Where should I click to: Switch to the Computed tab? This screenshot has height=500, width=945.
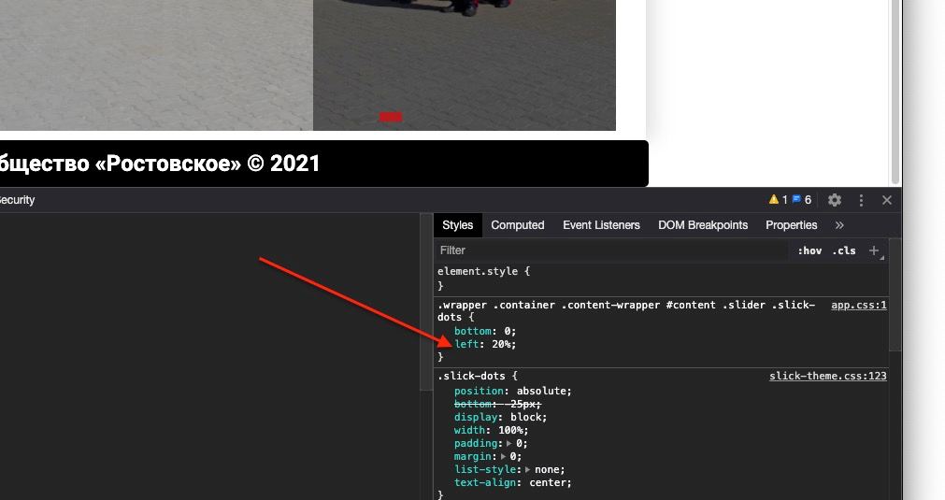517,224
